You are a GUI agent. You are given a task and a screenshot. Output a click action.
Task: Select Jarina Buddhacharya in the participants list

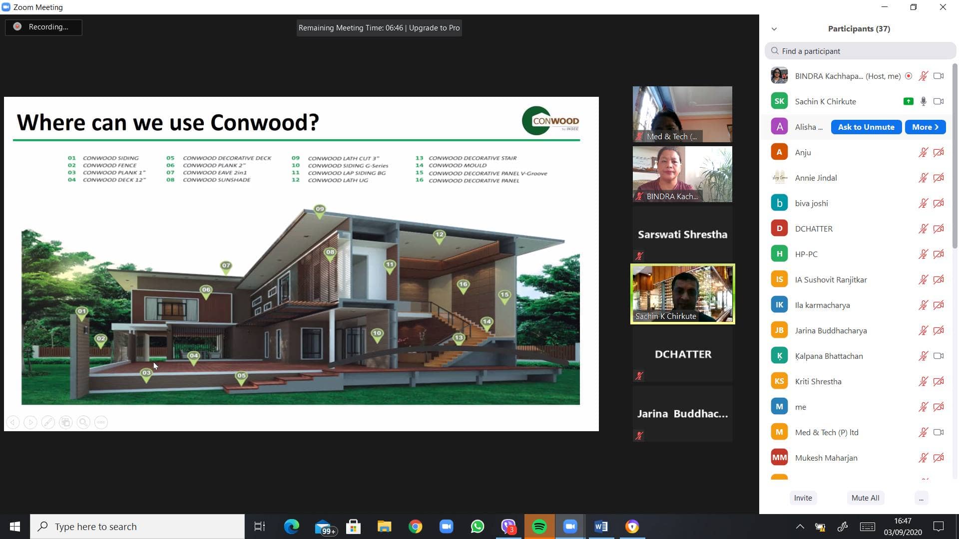[857, 330]
